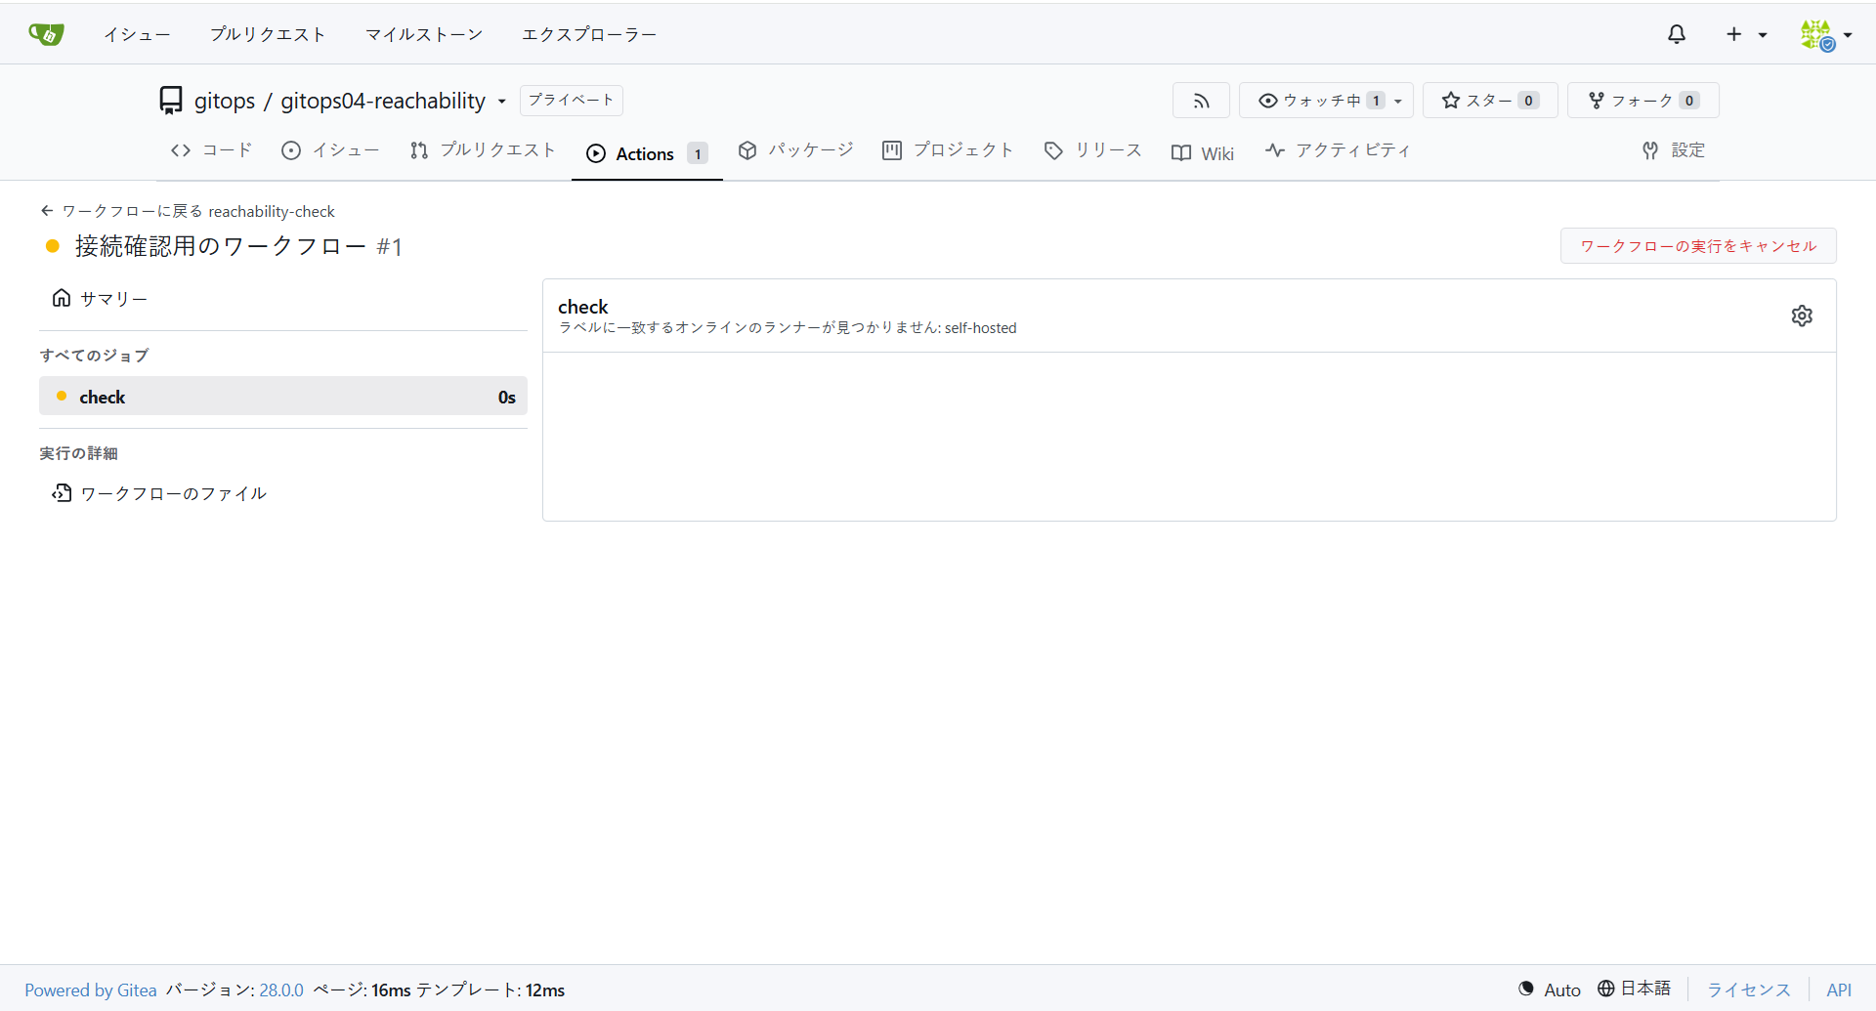Image resolution: width=1876 pixels, height=1011 pixels.
Task: Open the API link in footer
Action: point(1839,990)
